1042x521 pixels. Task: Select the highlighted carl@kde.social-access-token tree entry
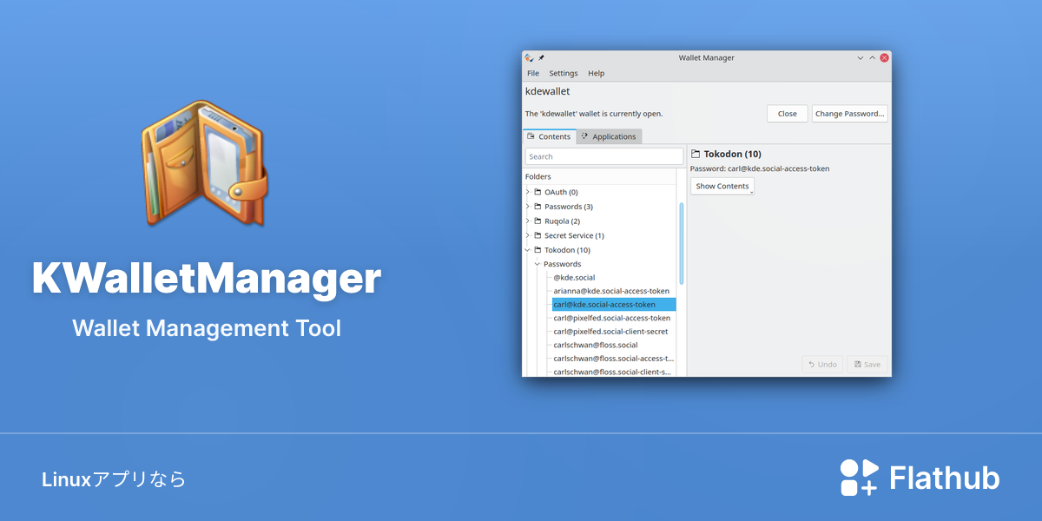click(x=614, y=305)
